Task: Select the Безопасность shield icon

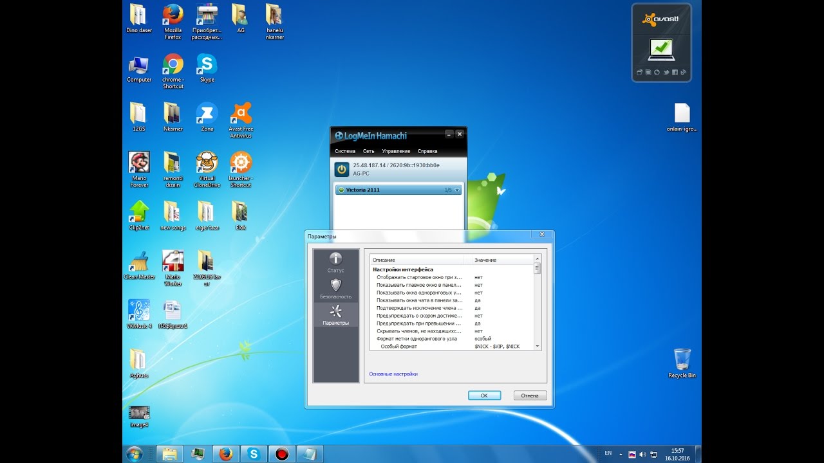Action: click(x=335, y=285)
